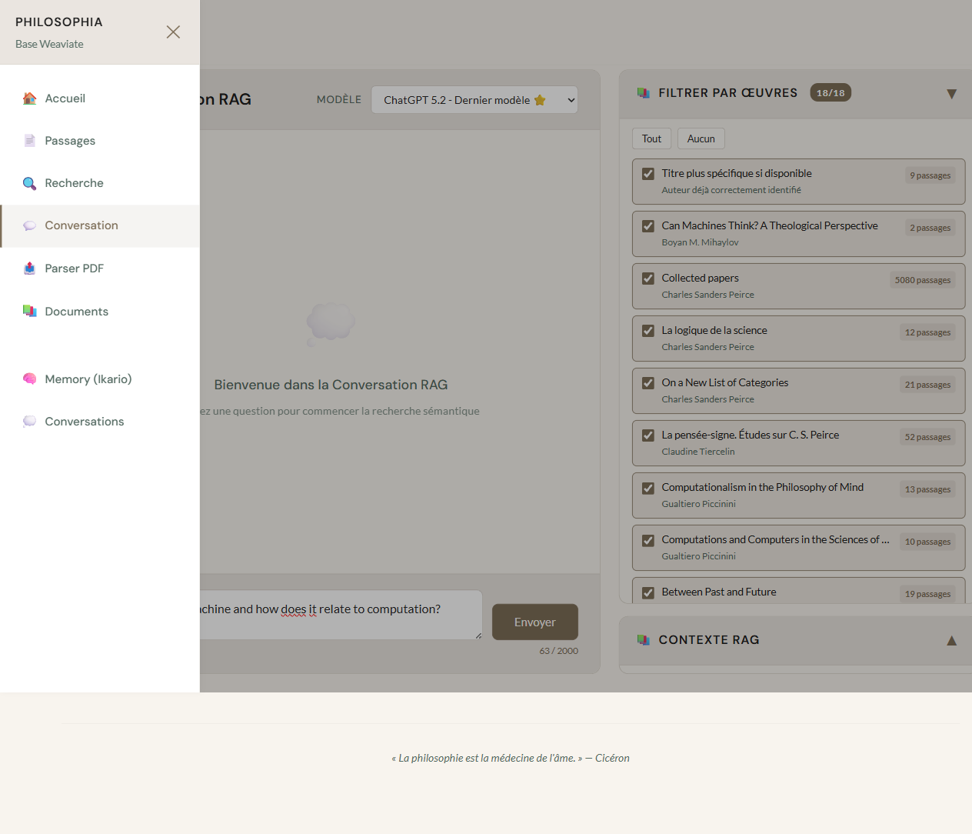Go to Parser PDF menu item
972x834 pixels.
coord(74,269)
